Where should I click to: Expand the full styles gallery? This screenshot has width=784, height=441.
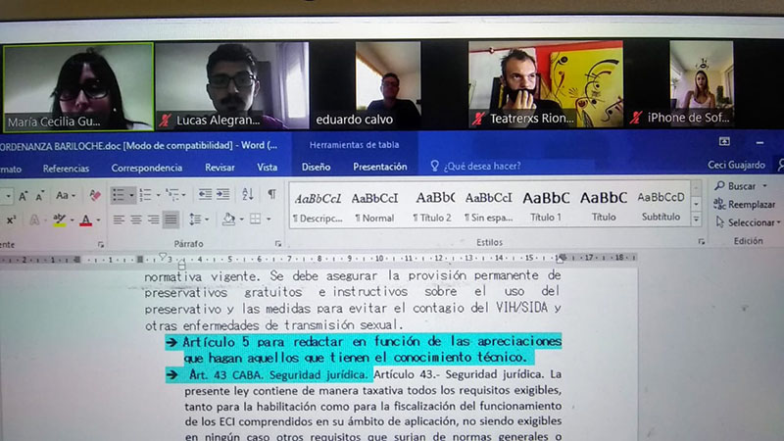coord(696,219)
